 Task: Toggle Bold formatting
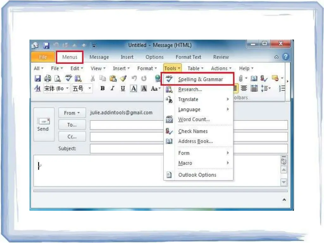tap(103, 89)
